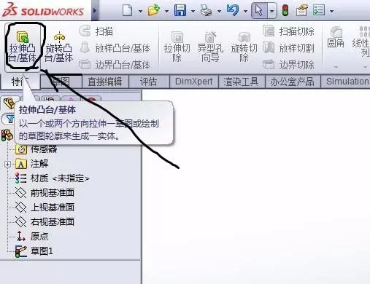
Task: Choose Boundary Boss/Base (边界凸台/基体)
Action: (115, 65)
